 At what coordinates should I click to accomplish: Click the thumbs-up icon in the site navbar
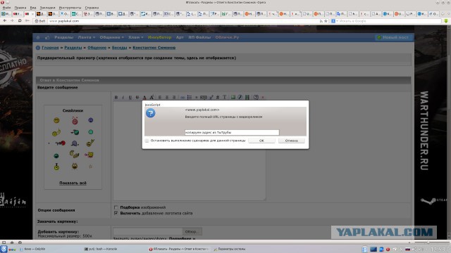coord(47,37)
